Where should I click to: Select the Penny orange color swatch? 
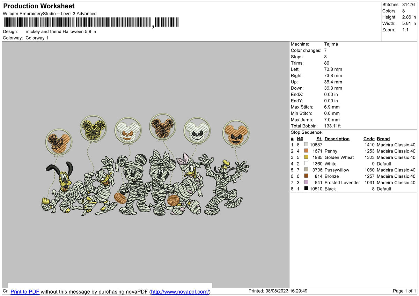(x=306, y=151)
